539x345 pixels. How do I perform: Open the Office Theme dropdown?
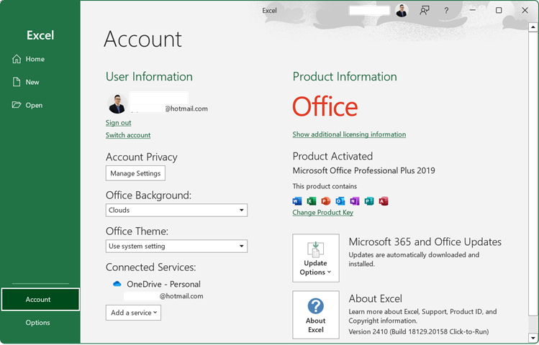coord(176,246)
